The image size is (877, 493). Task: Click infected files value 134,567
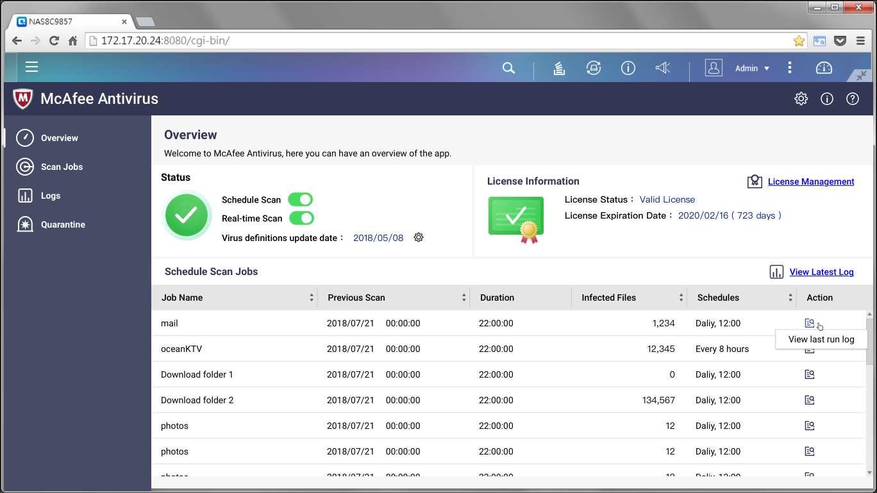[x=658, y=400]
